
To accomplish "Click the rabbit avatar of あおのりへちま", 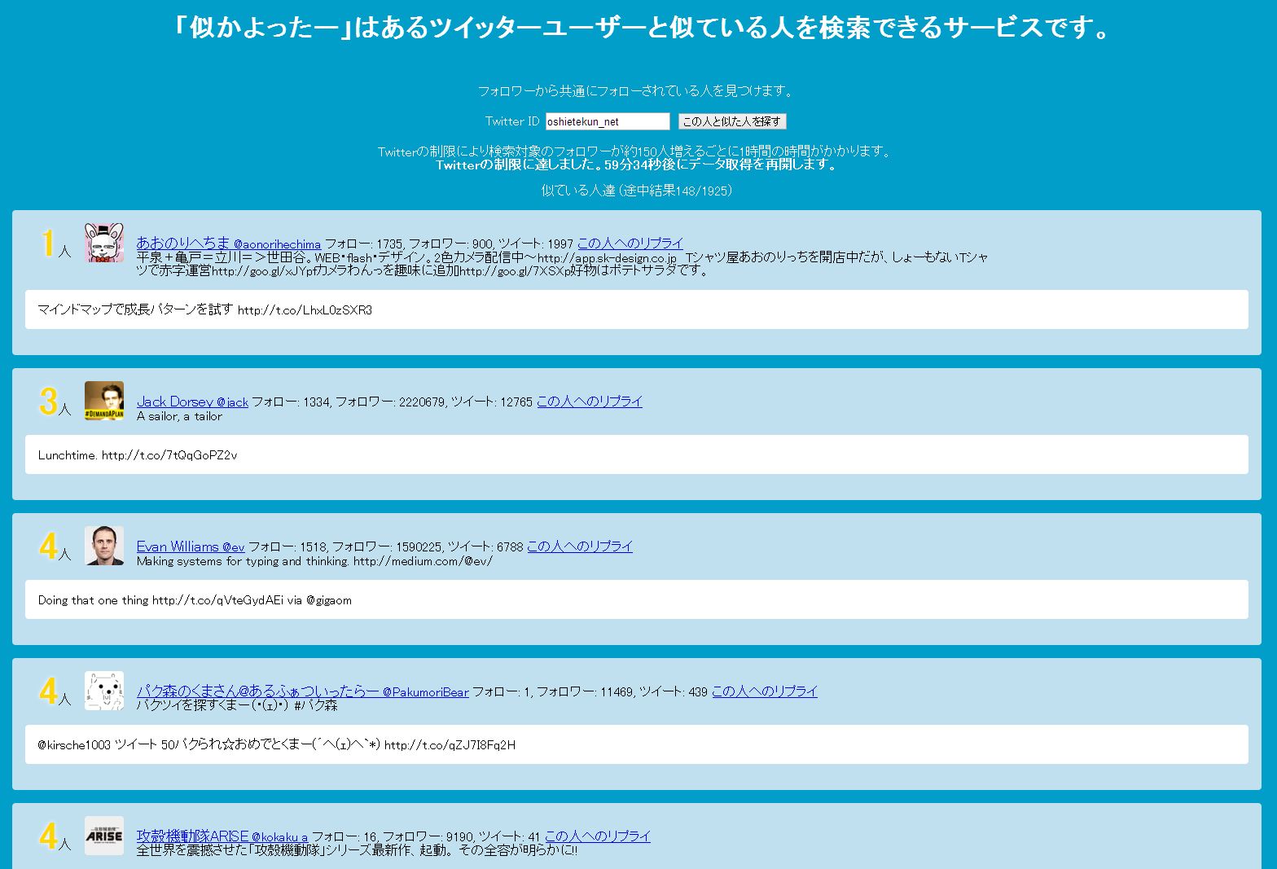I will pos(104,243).
